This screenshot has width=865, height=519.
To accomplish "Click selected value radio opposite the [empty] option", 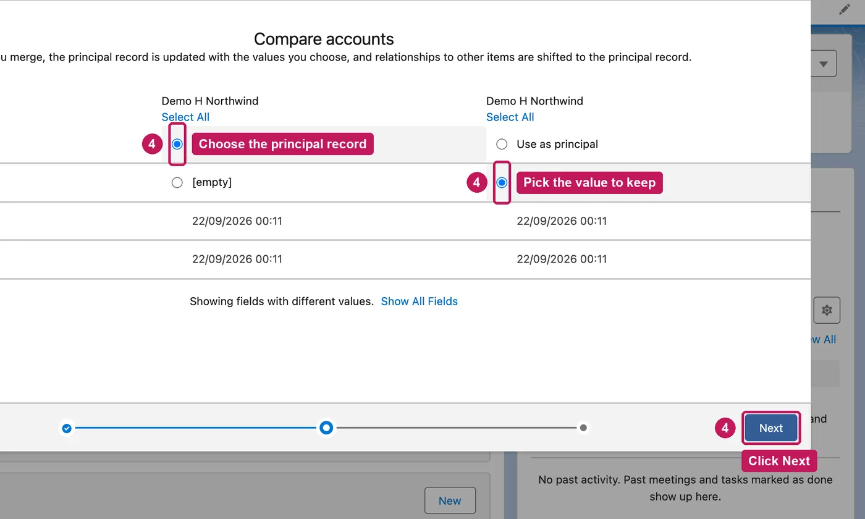I will coord(502,182).
